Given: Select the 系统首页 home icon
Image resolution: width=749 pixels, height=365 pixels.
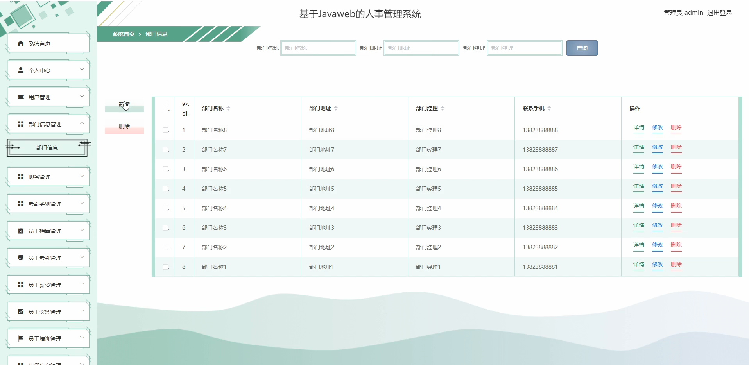Looking at the screenshot, I should pos(20,43).
